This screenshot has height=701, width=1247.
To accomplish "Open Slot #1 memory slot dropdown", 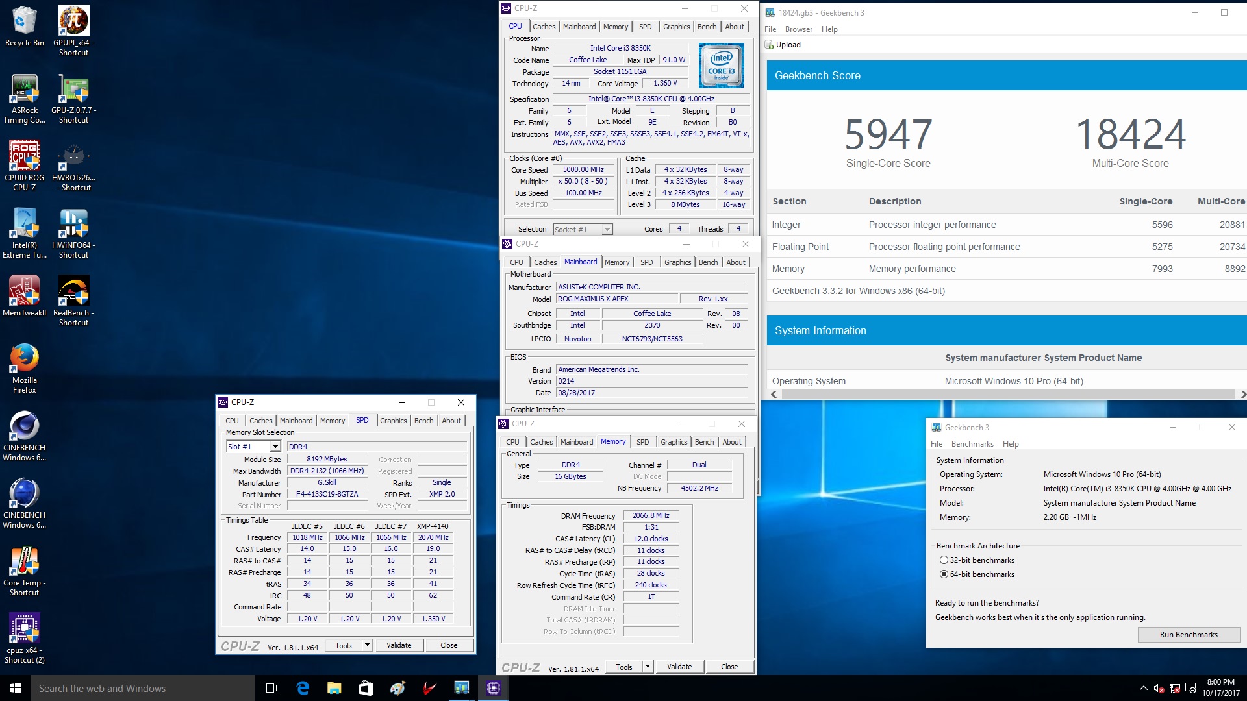I will pos(275,447).
